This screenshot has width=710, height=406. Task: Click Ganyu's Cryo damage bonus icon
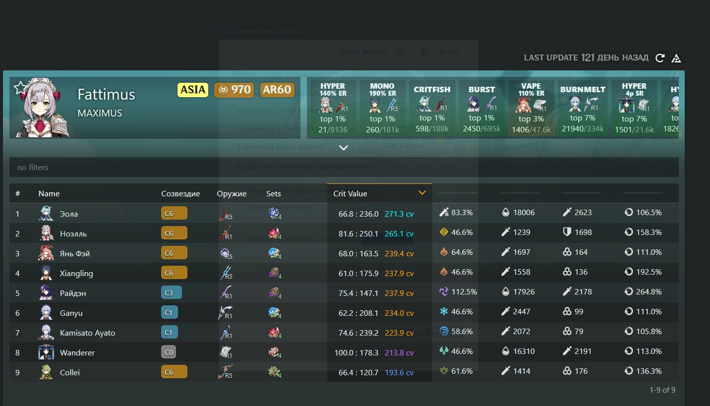(444, 312)
